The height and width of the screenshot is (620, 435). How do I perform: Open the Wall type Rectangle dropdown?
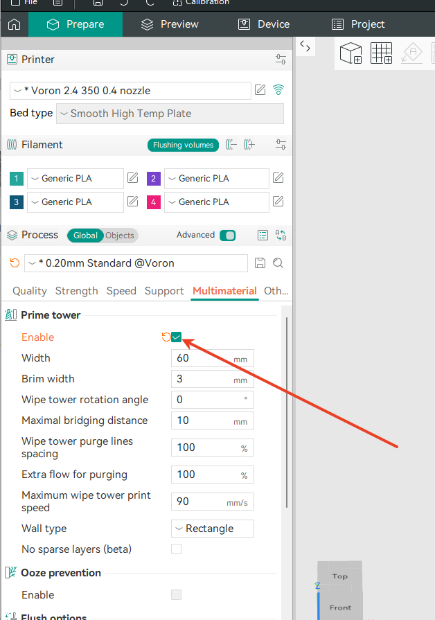[x=212, y=529]
